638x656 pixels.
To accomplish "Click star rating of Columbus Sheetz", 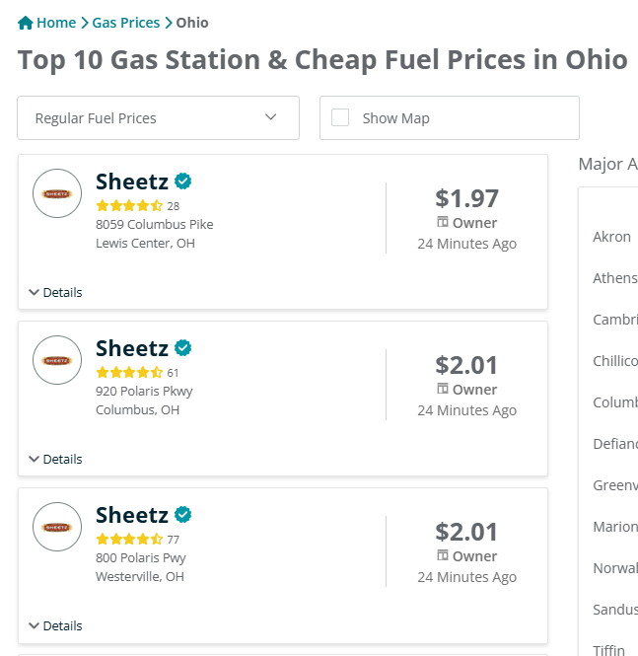I will pos(129,373).
